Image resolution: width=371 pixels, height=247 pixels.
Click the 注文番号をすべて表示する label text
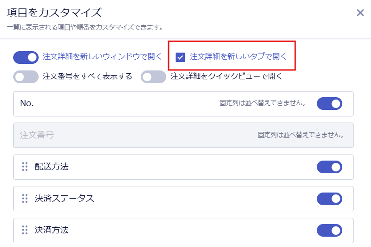(87, 77)
